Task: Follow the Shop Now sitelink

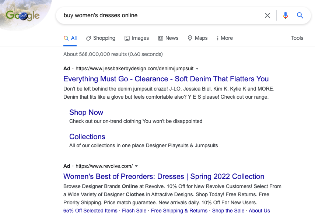Action: click(86, 112)
